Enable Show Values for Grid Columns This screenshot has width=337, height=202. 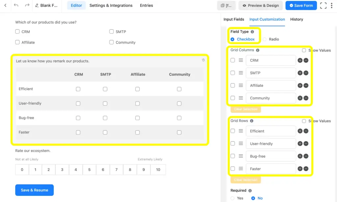point(304,50)
